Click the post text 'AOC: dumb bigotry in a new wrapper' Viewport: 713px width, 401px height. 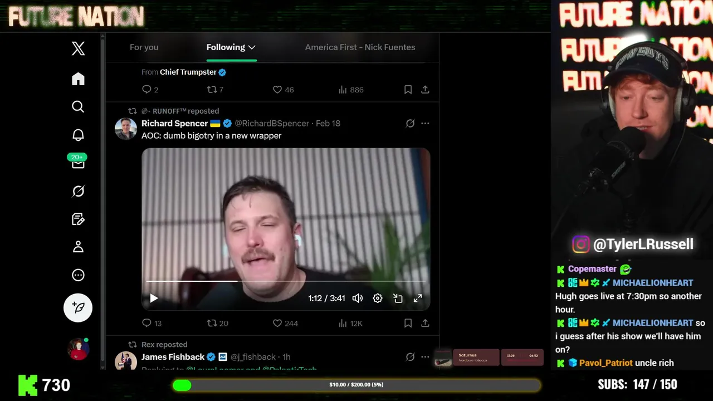[211, 135]
